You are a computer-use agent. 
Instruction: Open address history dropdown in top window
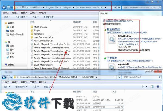115,8
